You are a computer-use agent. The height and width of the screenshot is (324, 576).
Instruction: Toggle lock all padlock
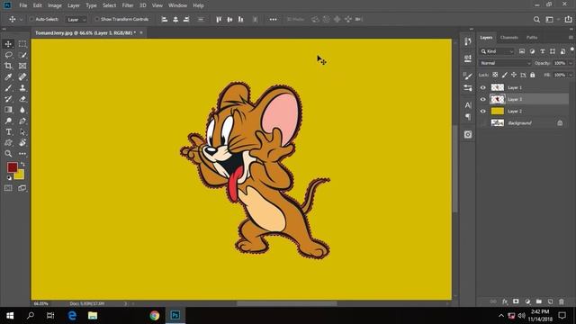[533, 75]
